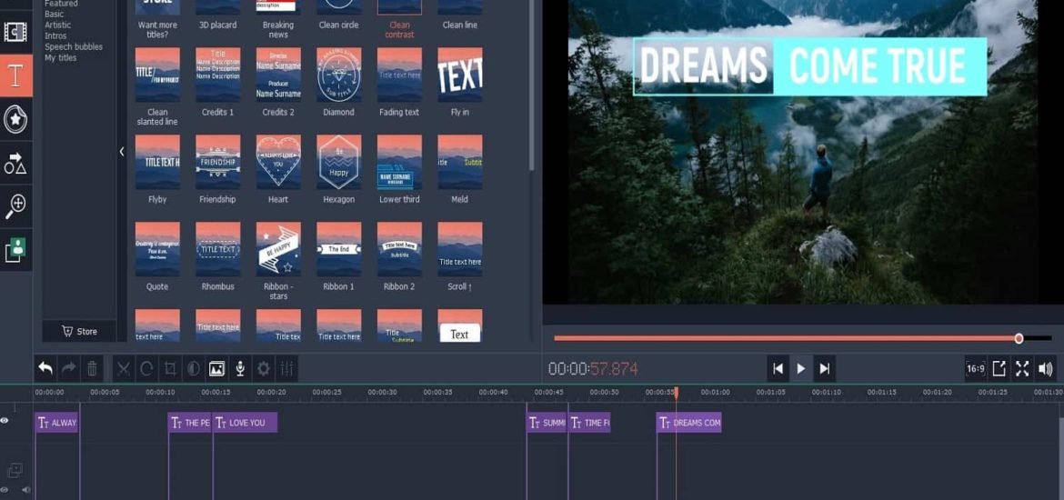Image resolution: width=1064 pixels, height=500 pixels.
Task: Open the Callouts shapes sidebar tab
Action: pos(15,164)
